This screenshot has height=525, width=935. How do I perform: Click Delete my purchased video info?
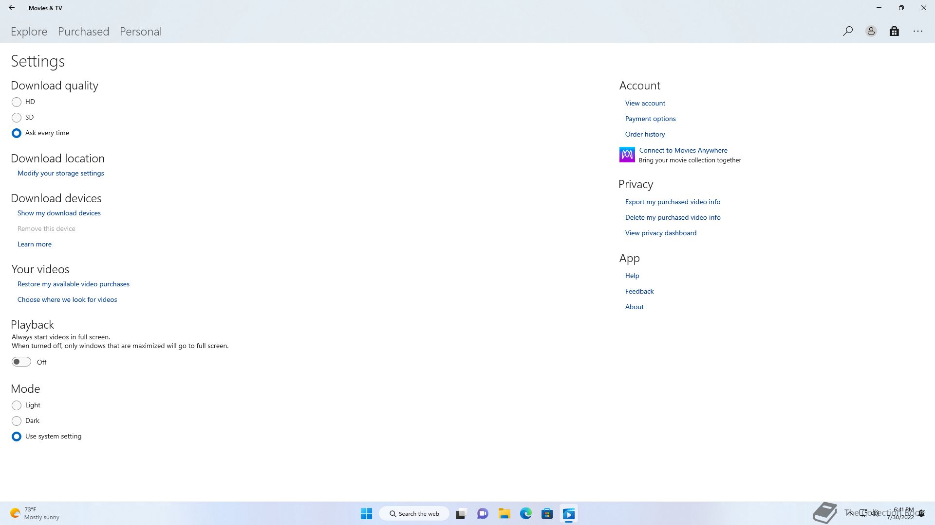pos(673,217)
